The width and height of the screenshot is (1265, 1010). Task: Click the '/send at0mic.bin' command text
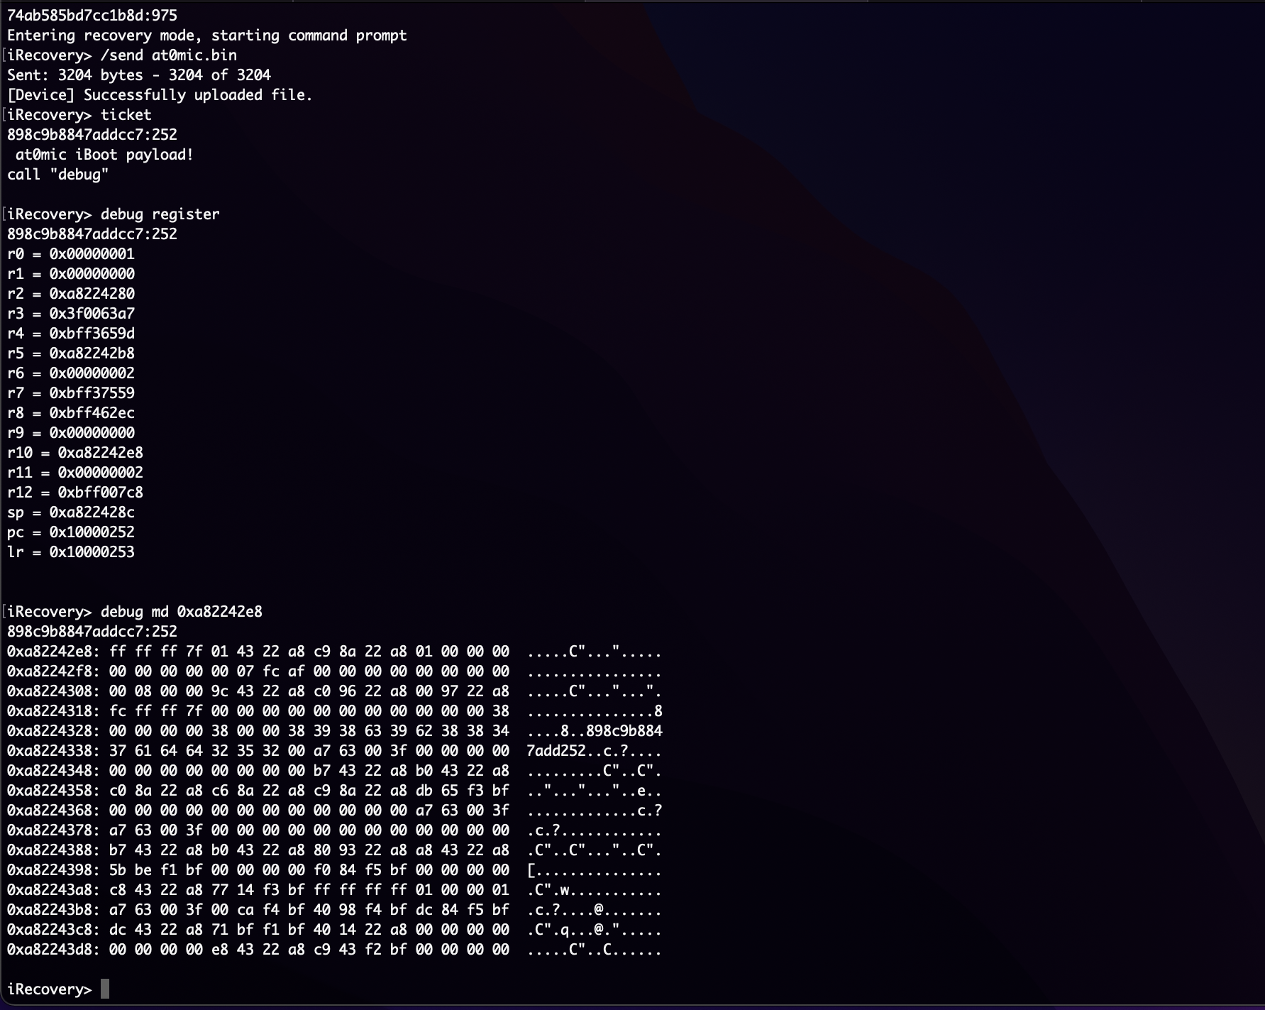tap(169, 55)
